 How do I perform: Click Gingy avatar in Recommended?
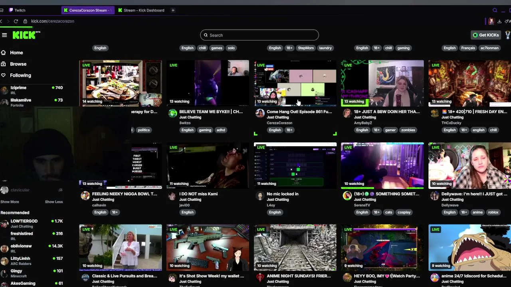[4, 273]
